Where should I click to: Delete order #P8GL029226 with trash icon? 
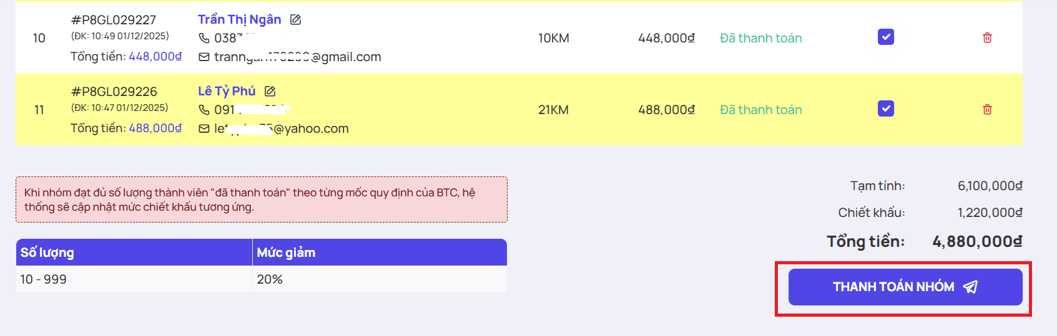[987, 110]
